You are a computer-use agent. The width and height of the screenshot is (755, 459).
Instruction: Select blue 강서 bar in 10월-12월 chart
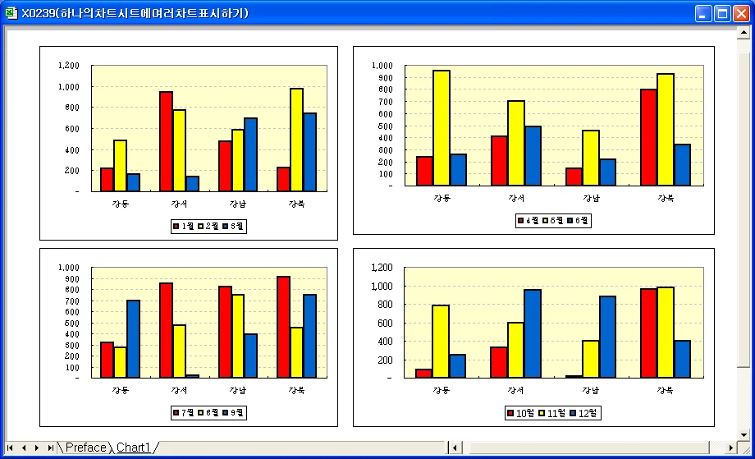tap(533, 333)
